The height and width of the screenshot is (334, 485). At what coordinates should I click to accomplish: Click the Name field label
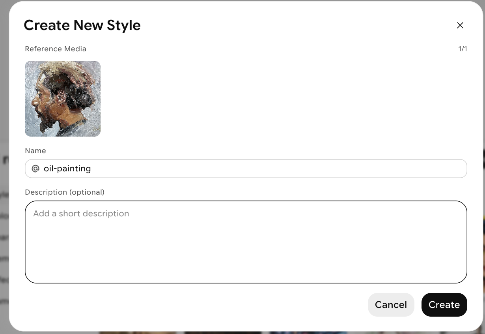click(x=35, y=150)
